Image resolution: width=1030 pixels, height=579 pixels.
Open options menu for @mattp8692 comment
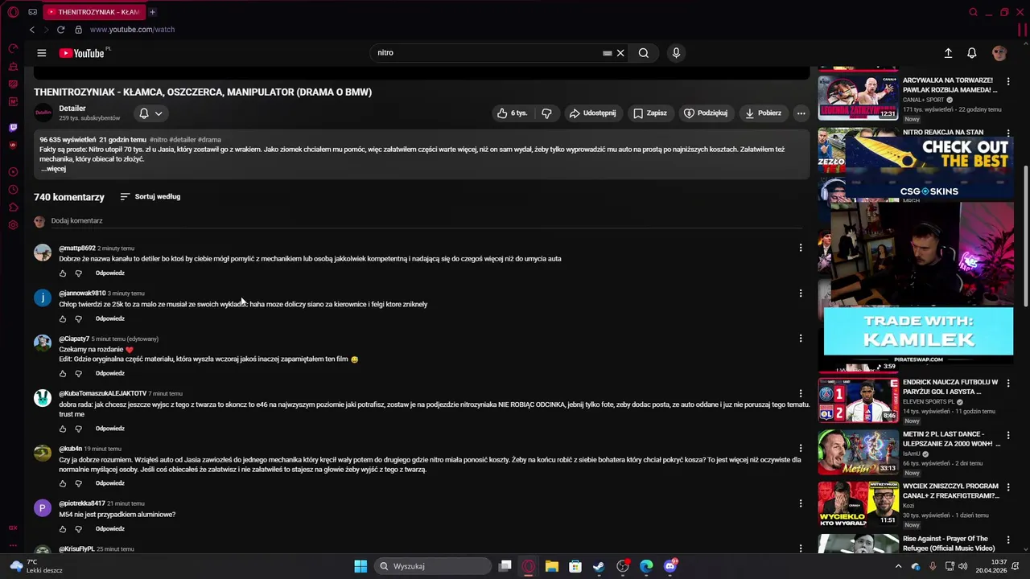click(800, 248)
